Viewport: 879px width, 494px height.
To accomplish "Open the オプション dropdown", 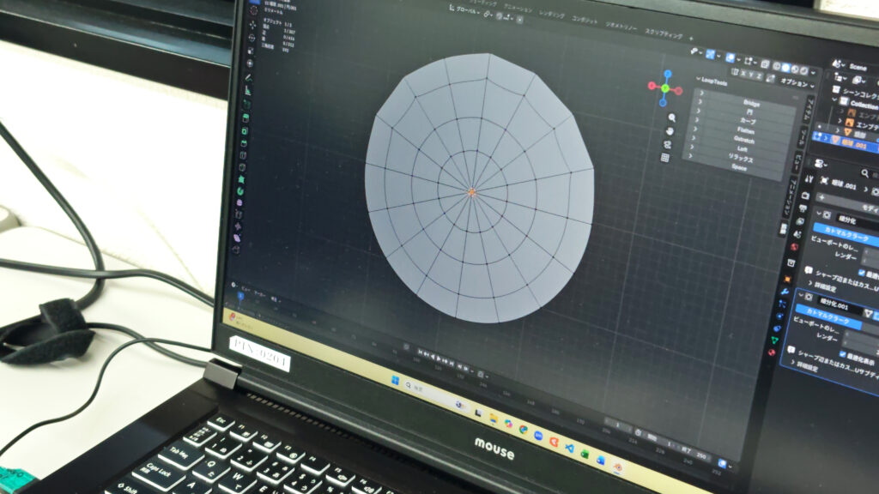I will pos(797,84).
